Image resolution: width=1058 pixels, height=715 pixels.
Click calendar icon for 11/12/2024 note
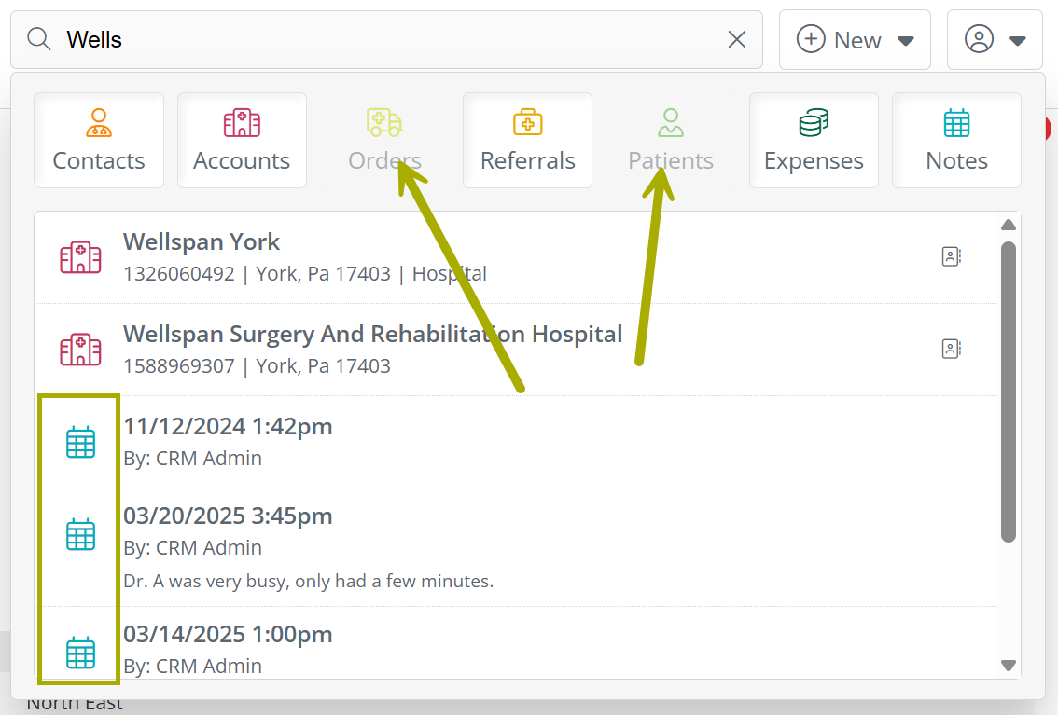point(80,442)
